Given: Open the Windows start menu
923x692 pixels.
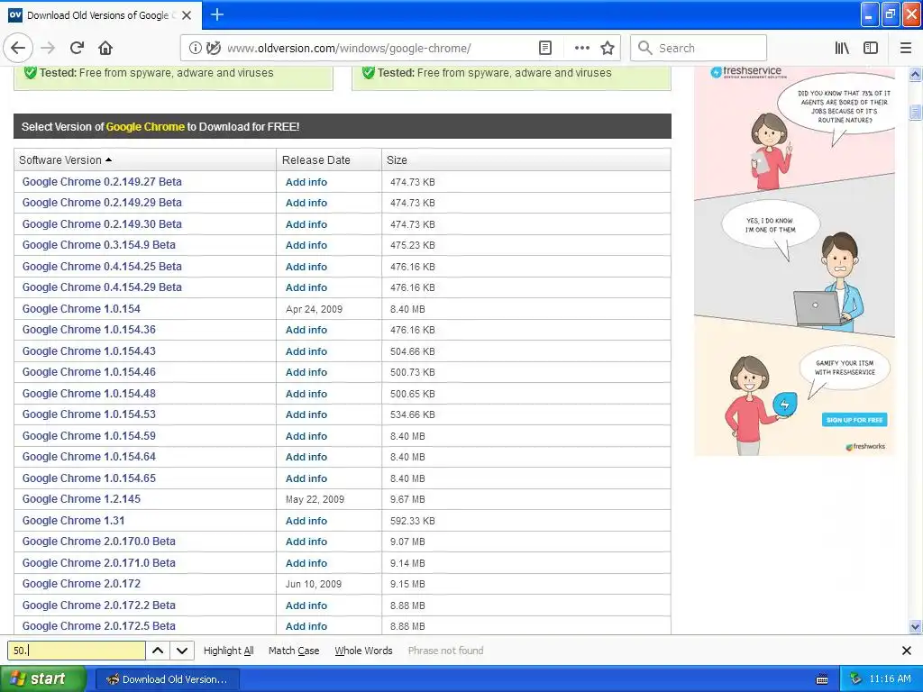Looking at the screenshot, I should coord(42,679).
